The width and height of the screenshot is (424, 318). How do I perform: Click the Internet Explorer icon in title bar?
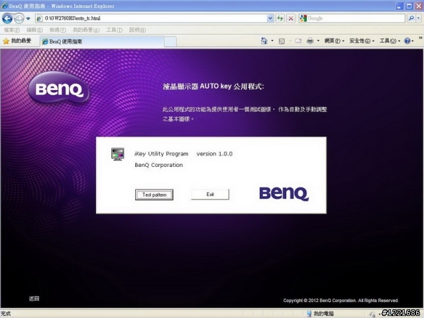pos(5,6)
